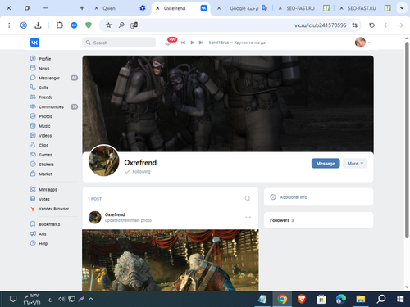The width and height of the screenshot is (410, 307).
Task: Open Additional info panel
Action: [318, 197]
